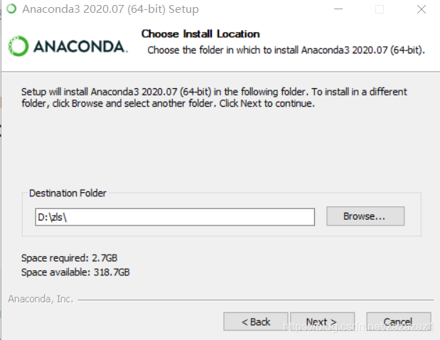The height and width of the screenshot is (340, 440).
Task: Click the ANACONDA wordmark text
Action: click(78, 46)
